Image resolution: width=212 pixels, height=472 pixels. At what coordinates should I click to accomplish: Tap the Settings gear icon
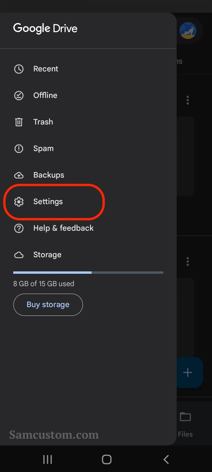[x=19, y=202]
